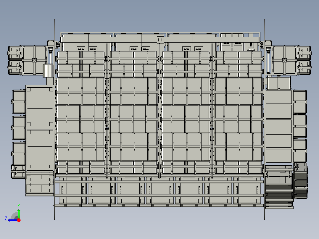The width and height of the screenshot is (319, 239).
Task: Click the blue Z label of the triad
Action: 6,219
